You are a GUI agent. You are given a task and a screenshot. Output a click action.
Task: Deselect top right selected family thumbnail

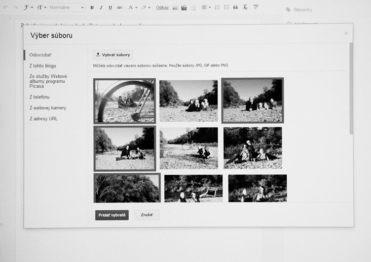pyautogui.click(x=253, y=100)
